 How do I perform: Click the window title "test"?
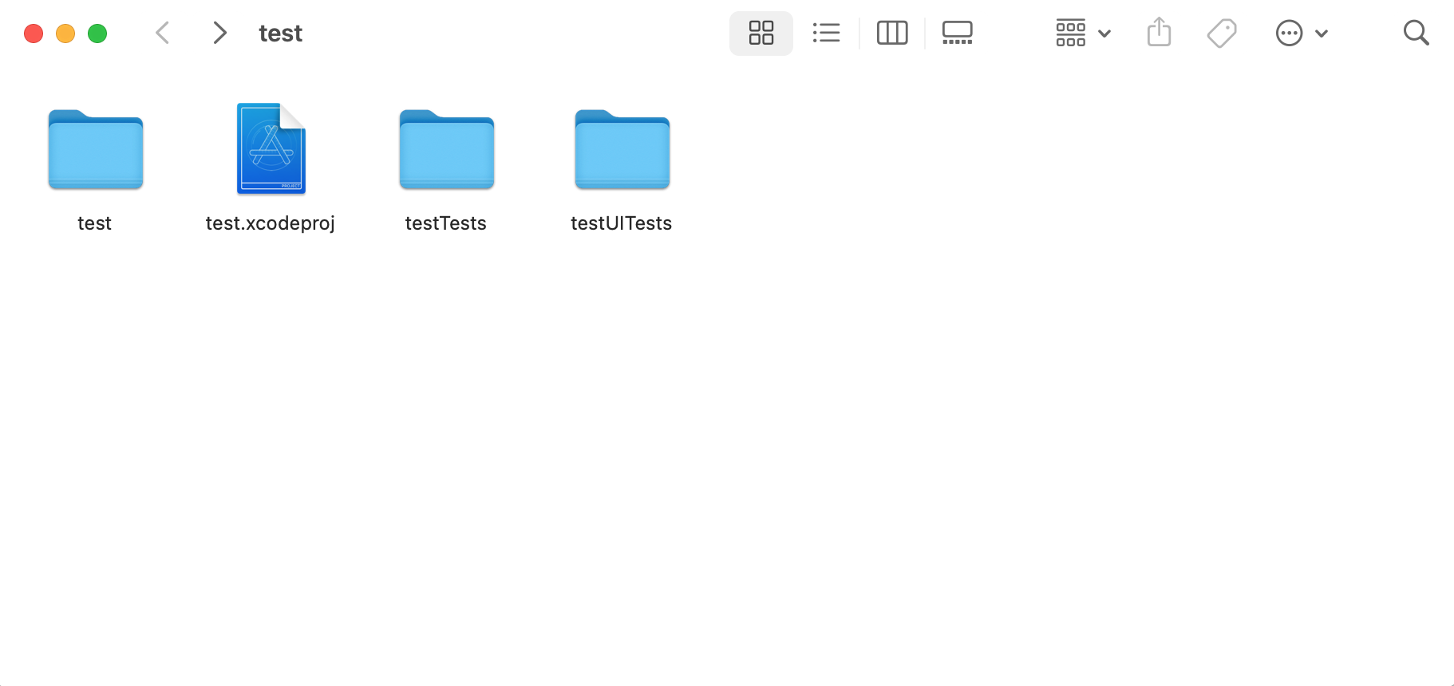(280, 34)
